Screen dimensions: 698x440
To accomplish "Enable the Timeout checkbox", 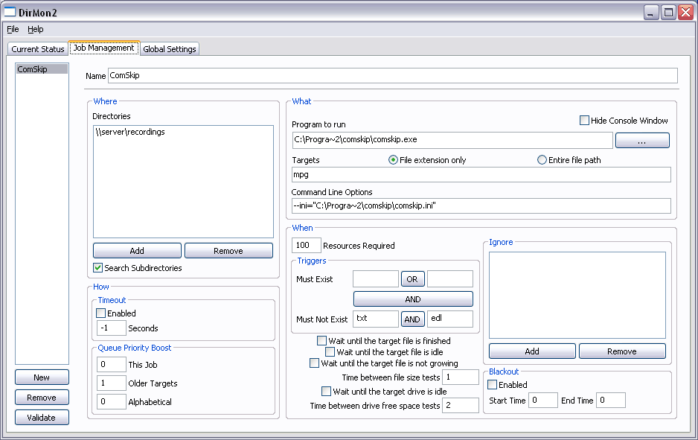I will point(102,313).
